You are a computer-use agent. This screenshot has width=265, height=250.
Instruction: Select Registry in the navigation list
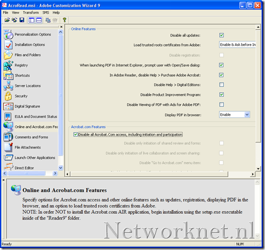21,65
